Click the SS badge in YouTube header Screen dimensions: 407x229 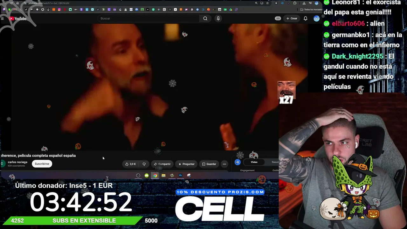pyautogui.click(x=278, y=18)
